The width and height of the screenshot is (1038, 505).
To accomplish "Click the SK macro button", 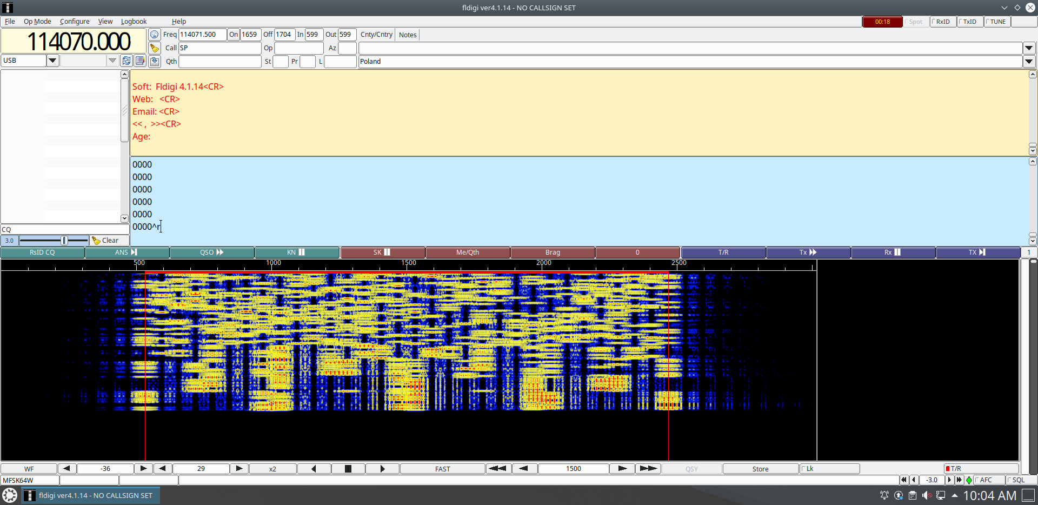I will (x=383, y=252).
